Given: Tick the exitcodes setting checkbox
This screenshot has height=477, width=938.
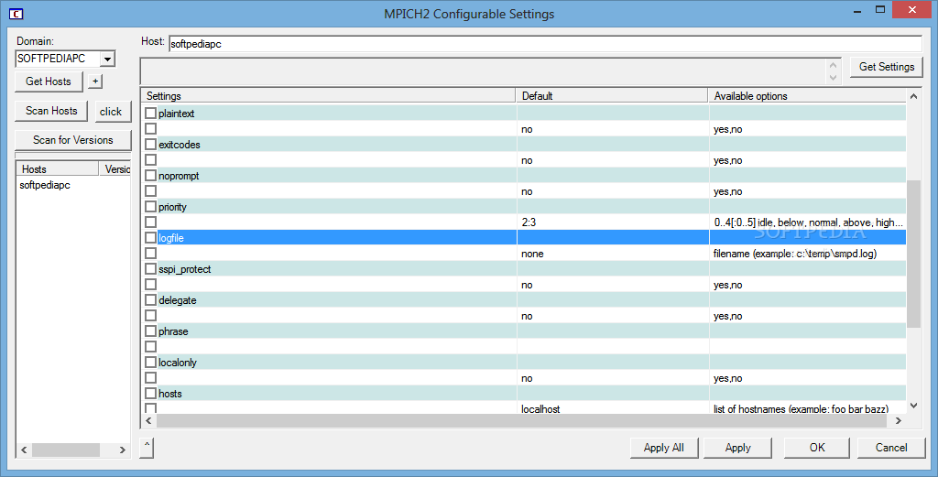Looking at the screenshot, I should tap(151, 144).
